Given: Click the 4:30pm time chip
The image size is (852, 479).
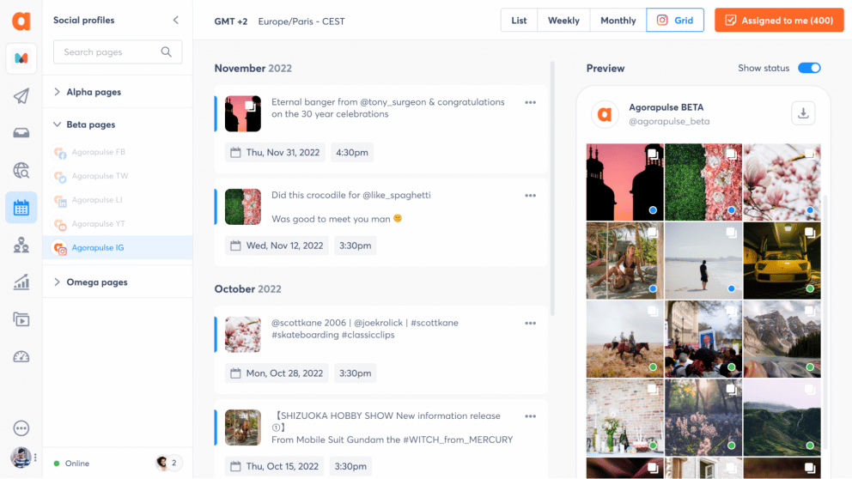Looking at the screenshot, I should 351,153.
